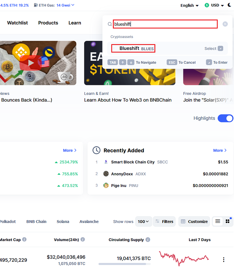This screenshot has width=234, height=272.
Task: Click More link in gainers card
Action: tap(70, 150)
